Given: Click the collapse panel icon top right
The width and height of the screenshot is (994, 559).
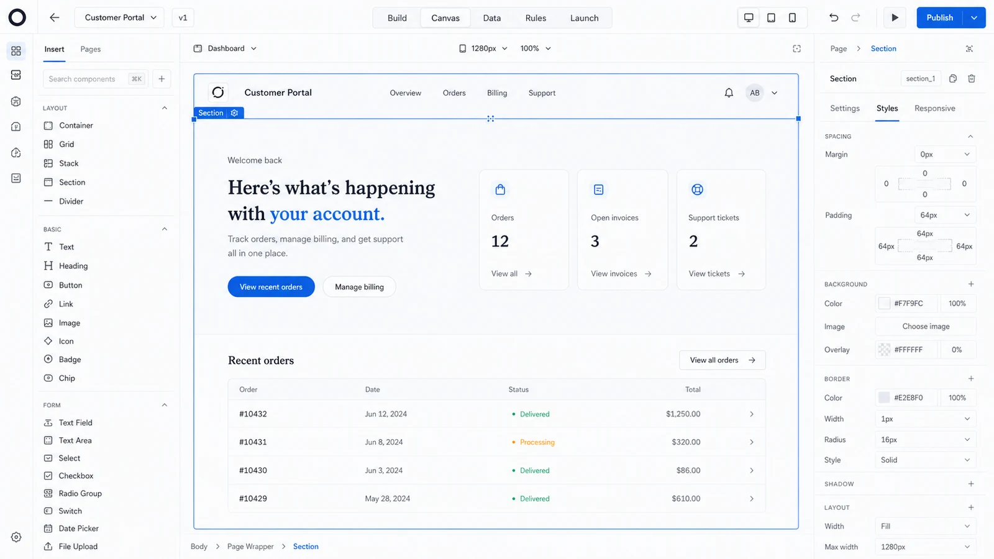Looking at the screenshot, I should click(969, 48).
